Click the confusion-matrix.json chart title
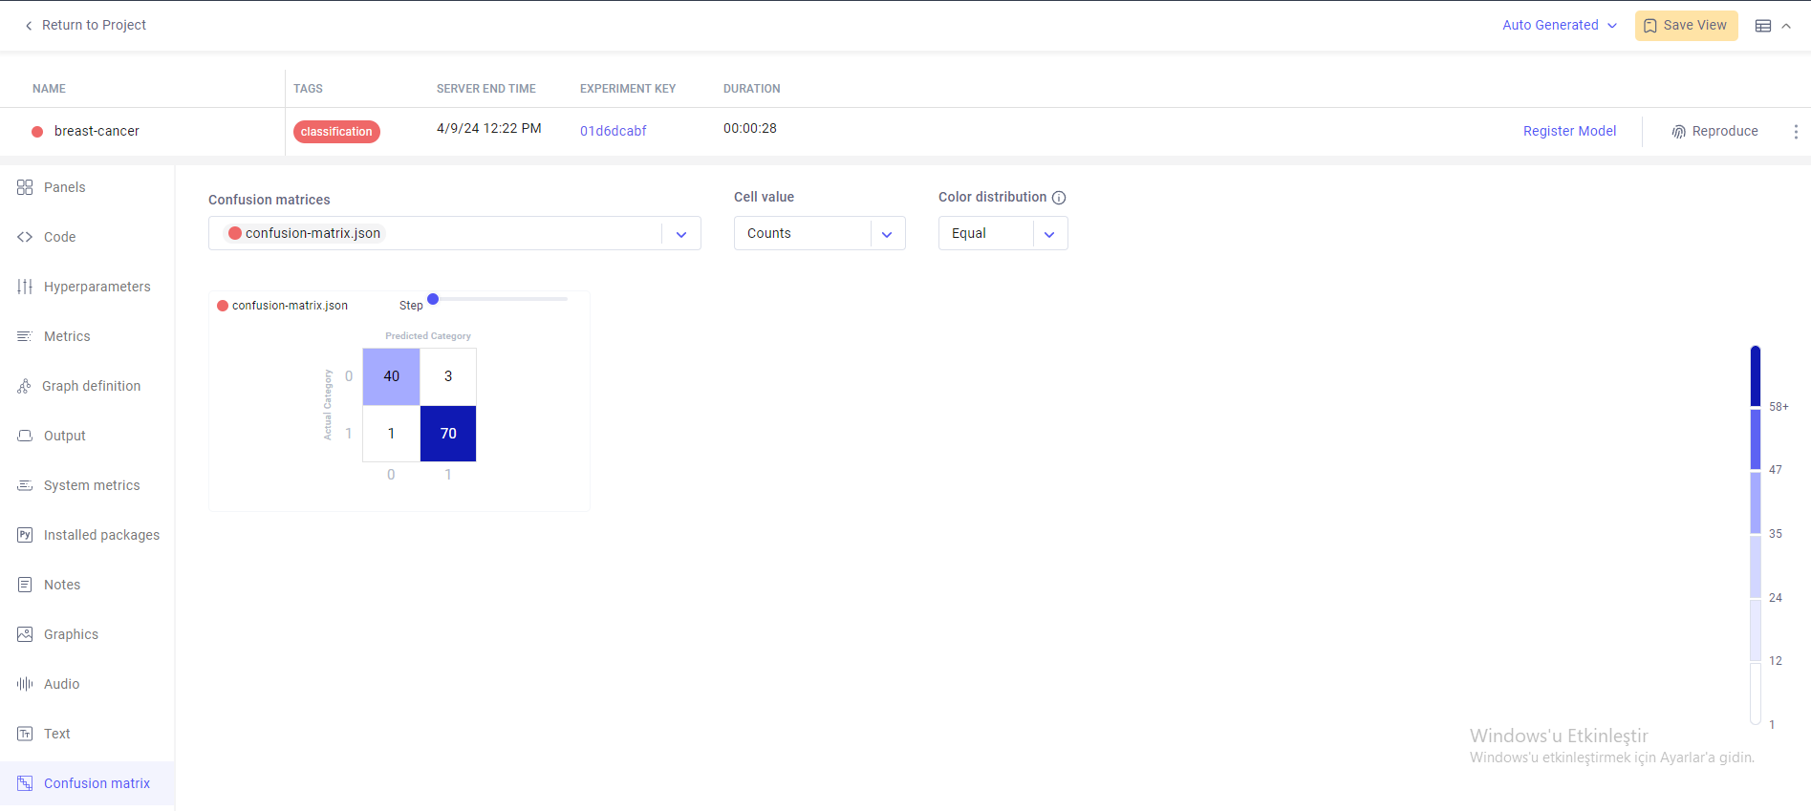 click(x=290, y=306)
